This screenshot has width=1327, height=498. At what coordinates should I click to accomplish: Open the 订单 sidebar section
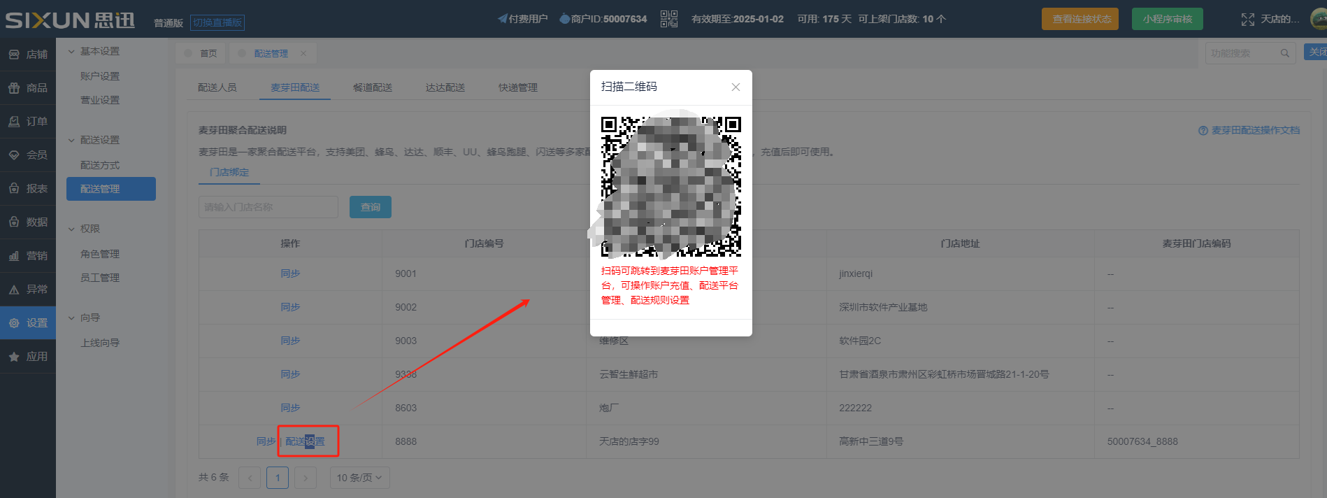(x=28, y=121)
